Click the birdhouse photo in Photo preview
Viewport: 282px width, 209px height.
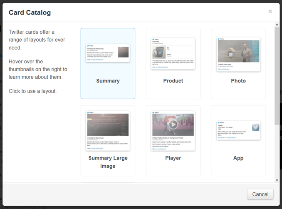[x=238, y=51]
